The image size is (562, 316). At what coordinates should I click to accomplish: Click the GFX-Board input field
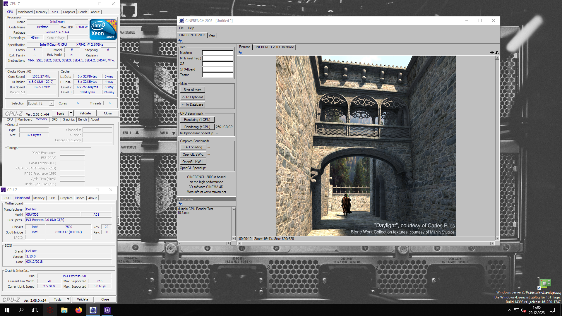pyautogui.click(x=218, y=69)
